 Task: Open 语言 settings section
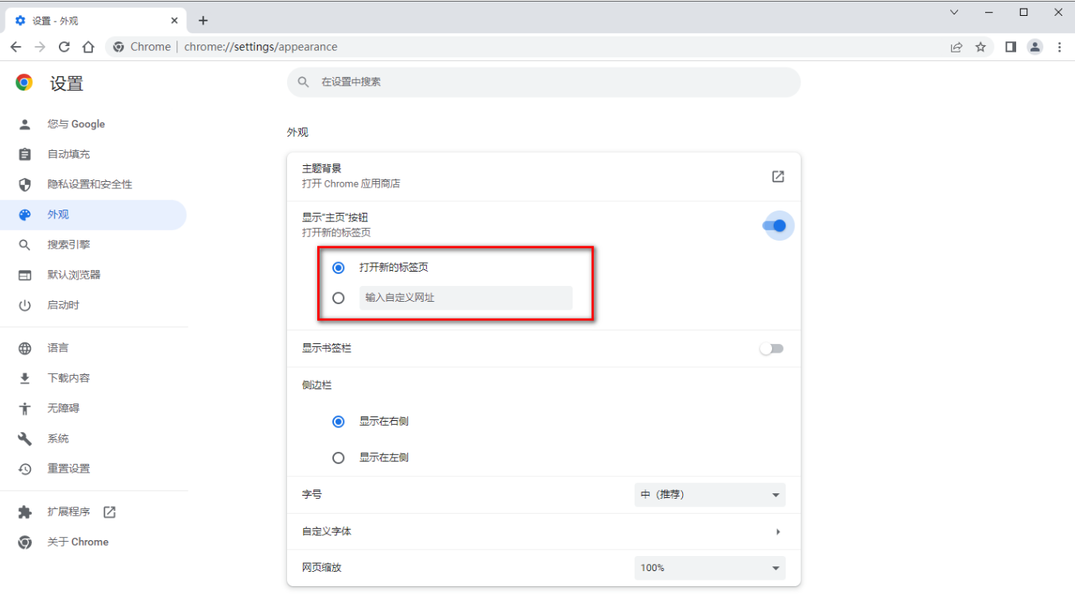[93, 348]
